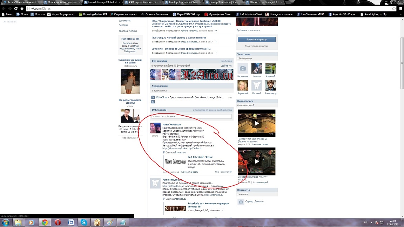
Task: Open Windows Explorer taskbar icon
Action: point(18,222)
